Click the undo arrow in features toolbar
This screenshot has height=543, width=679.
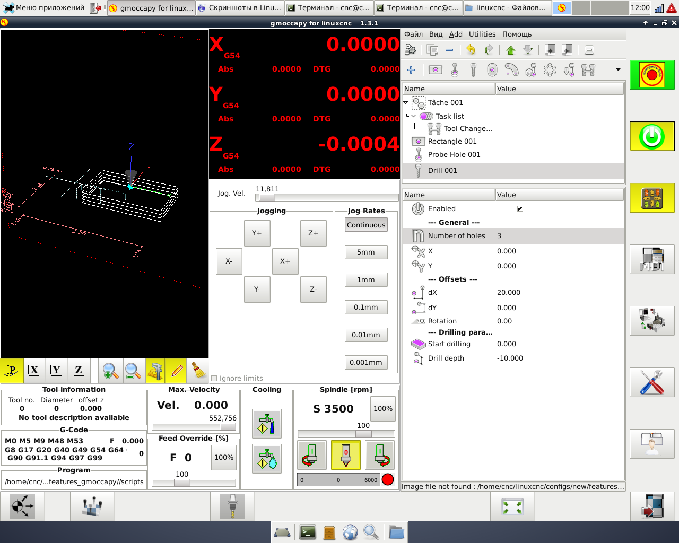pos(471,50)
